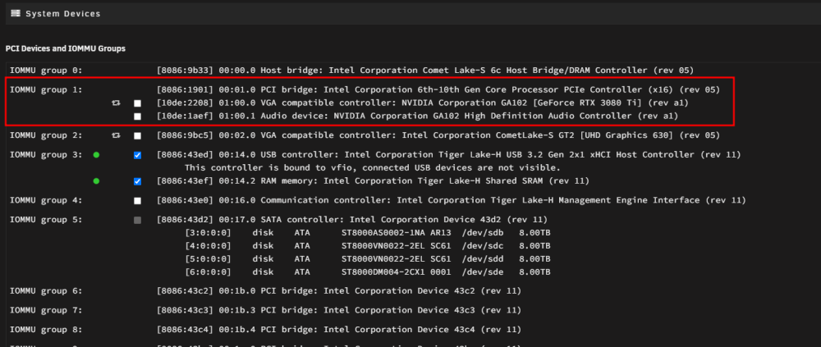The width and height of the screenshot is (821, 347).
Task: Click the Management Engine Interface entry
Action: (452, 200)
